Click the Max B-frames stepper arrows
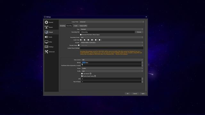Image resolution: width=205 pixels, height=115 pixels. 142,82
